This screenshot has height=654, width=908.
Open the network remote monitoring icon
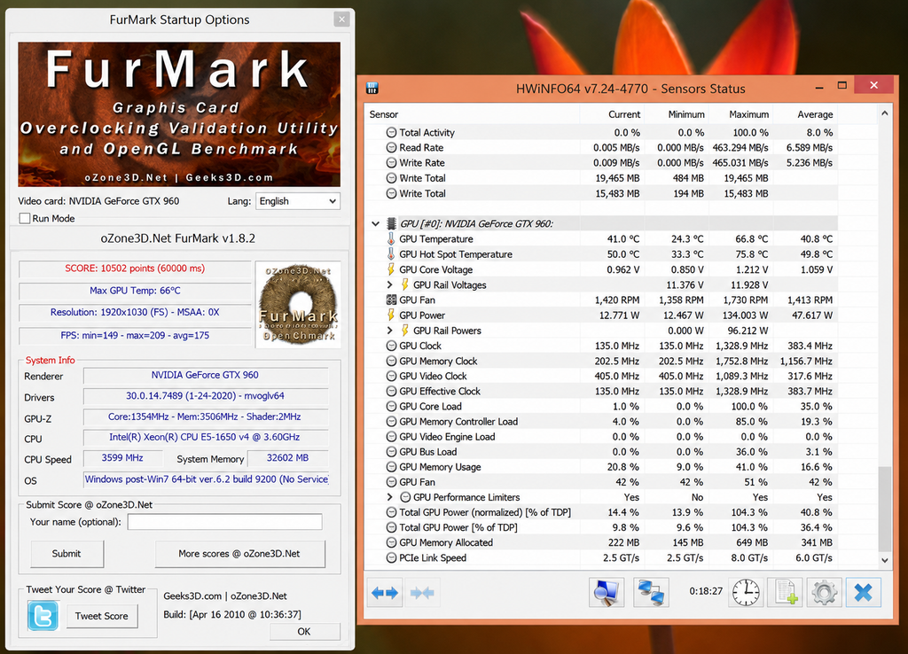click(651, 593)
